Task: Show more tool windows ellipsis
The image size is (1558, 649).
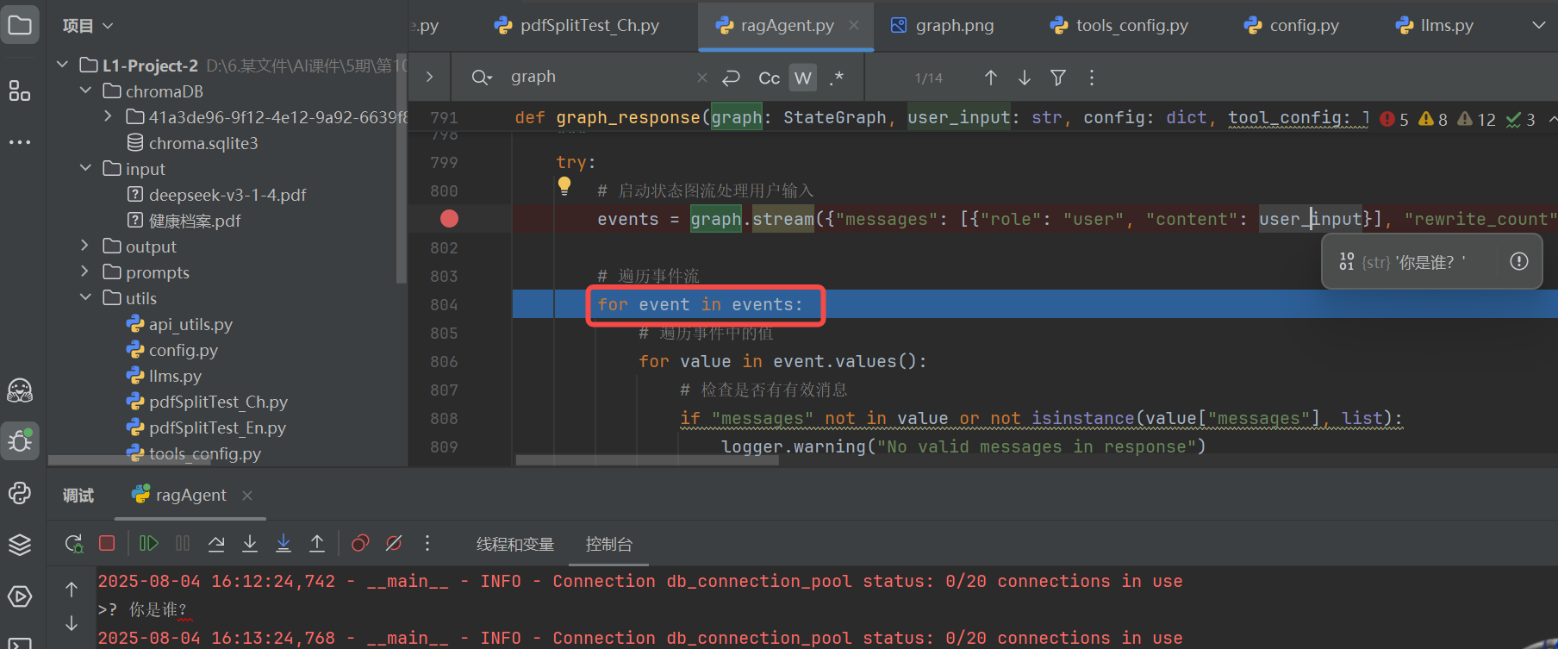Action: pos(20,142)
